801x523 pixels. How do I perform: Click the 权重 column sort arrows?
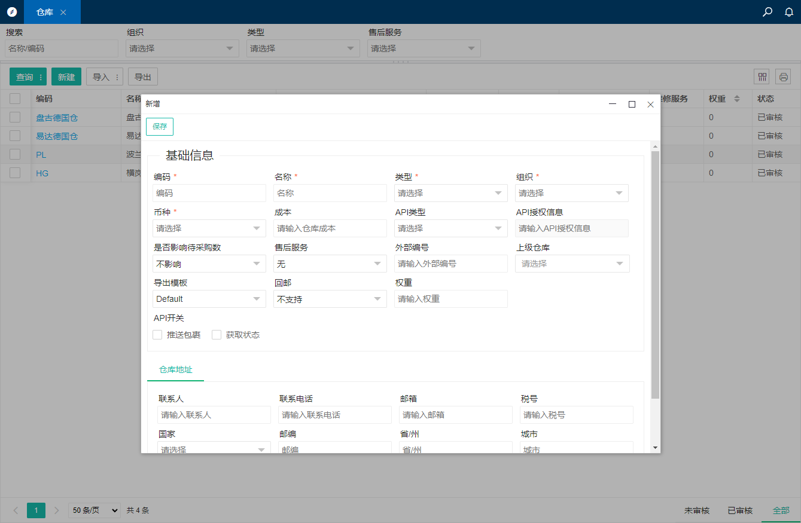coord(736,99)
